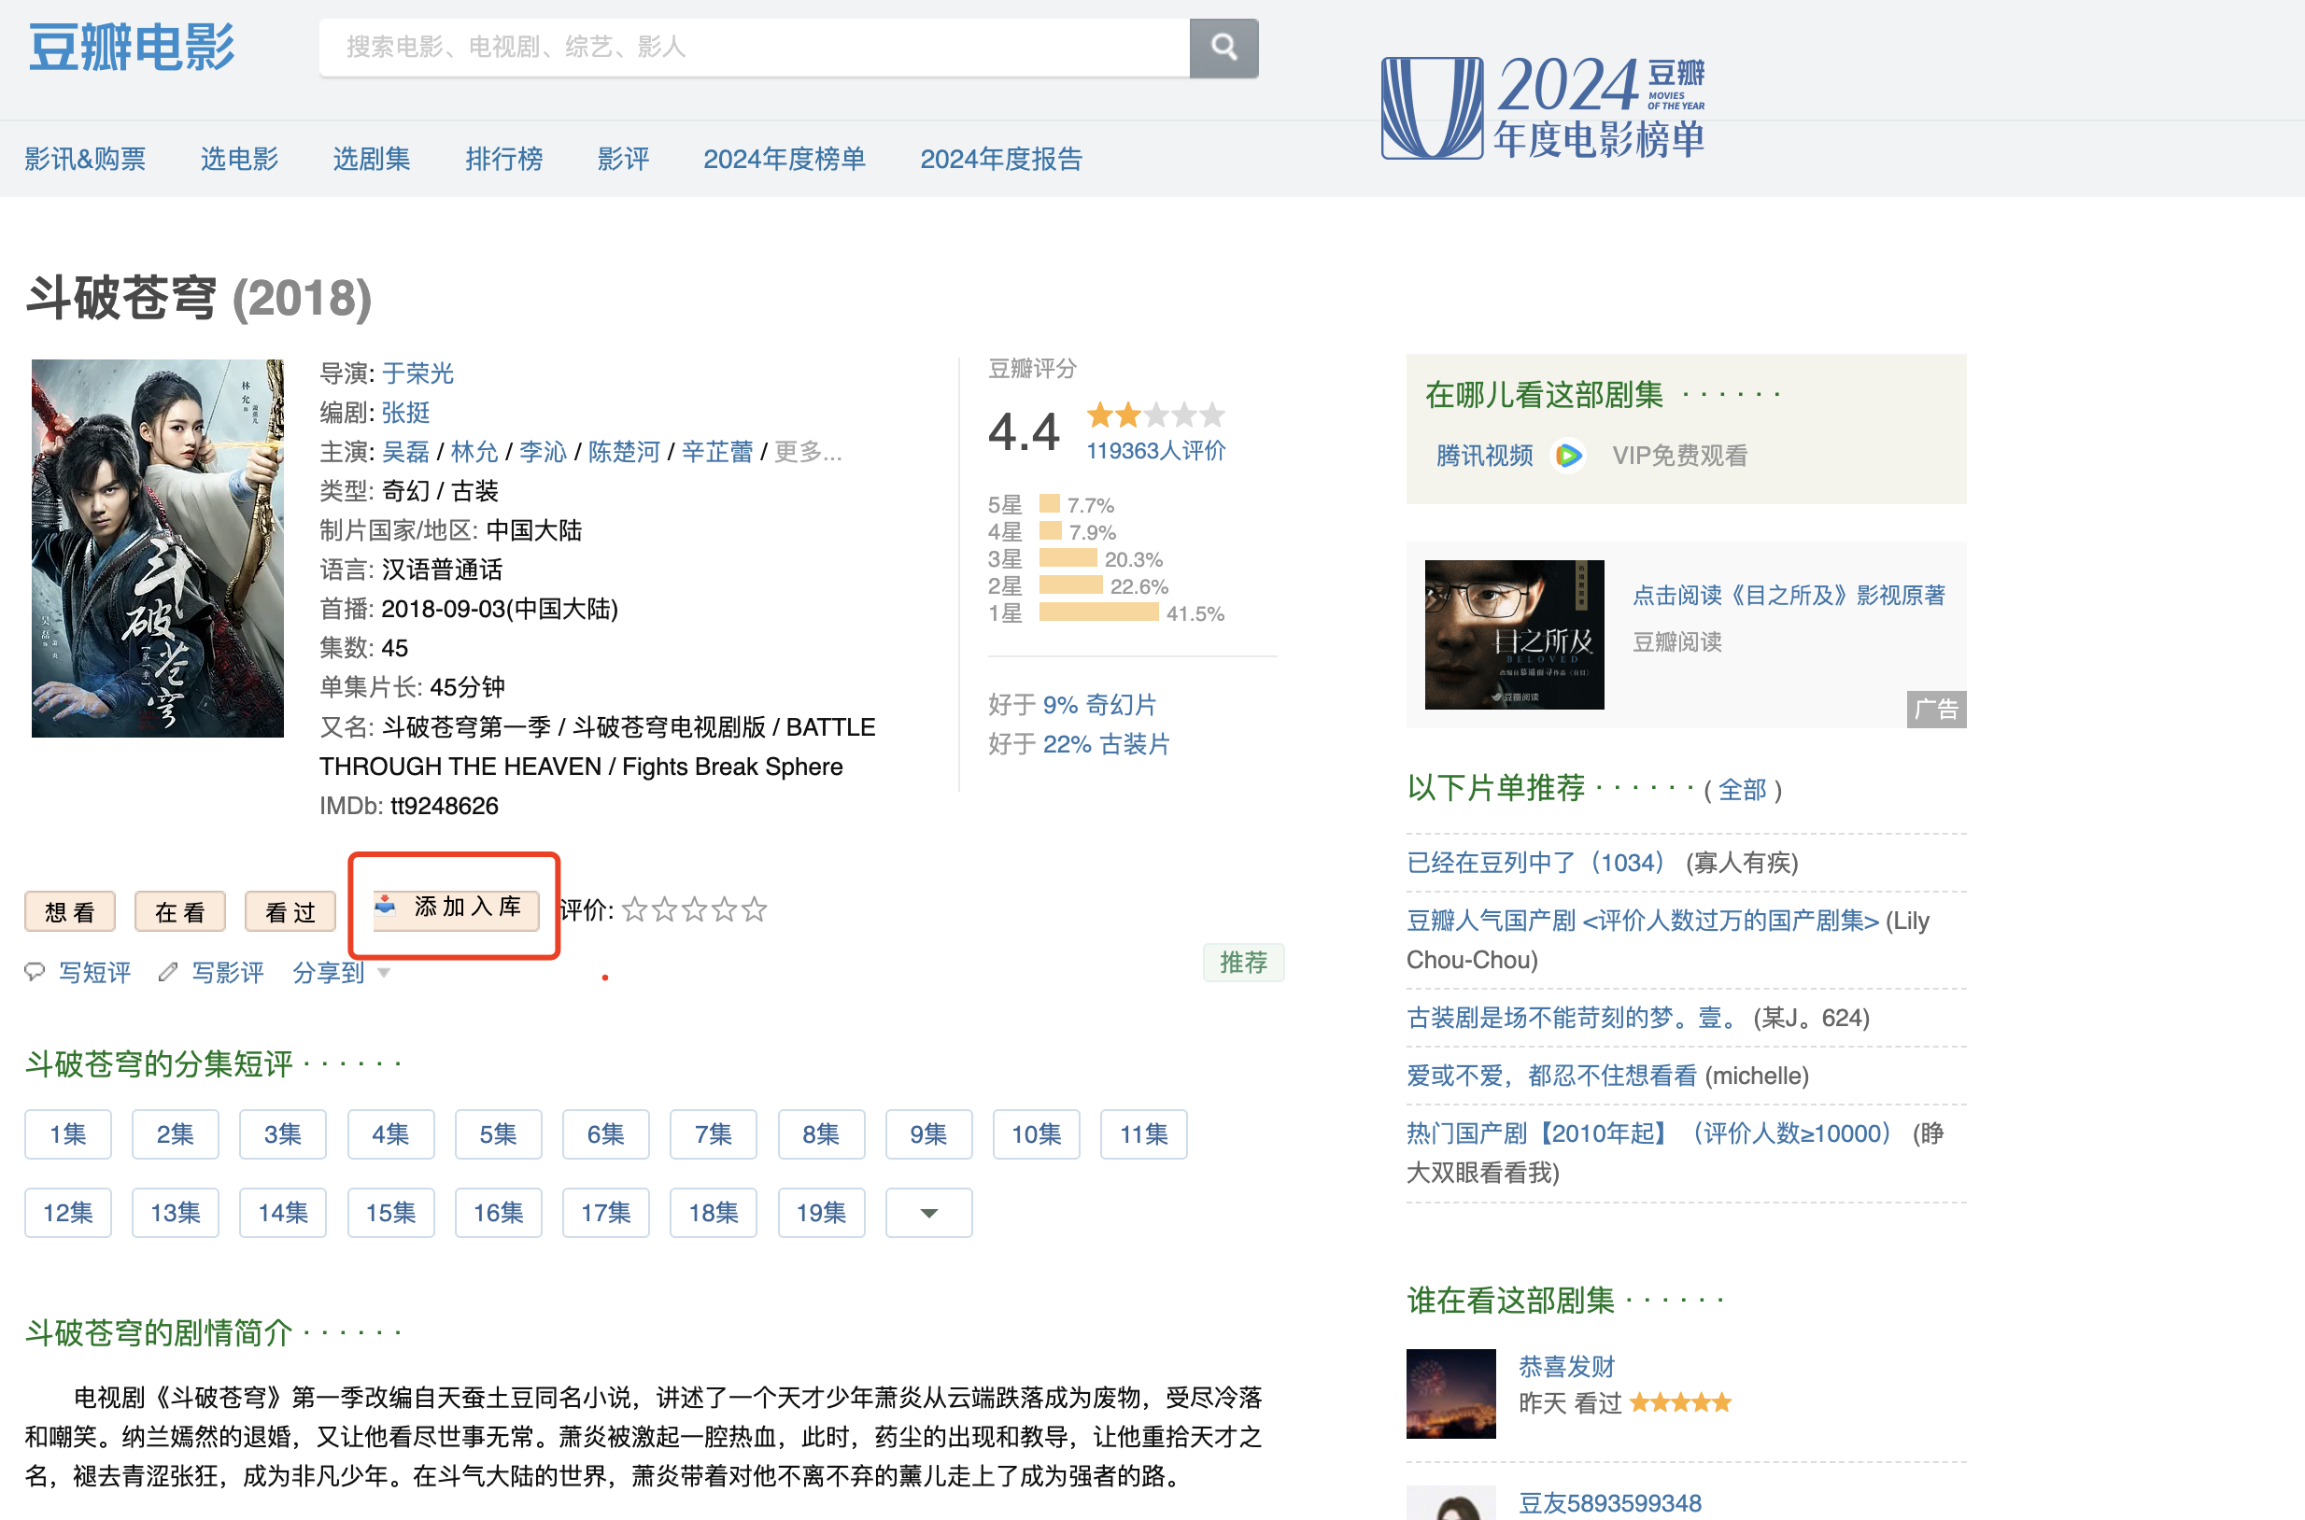The image size is (2305, 1520).
Task: Go to 选剧集 section
Action: (x=373, y=159)
